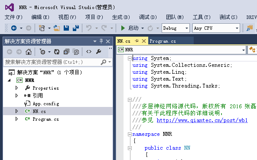The width and height of the screenshot is (257, 160).
Task: Toggle pin on the NN.cs tab
Action: pos(137,41)
